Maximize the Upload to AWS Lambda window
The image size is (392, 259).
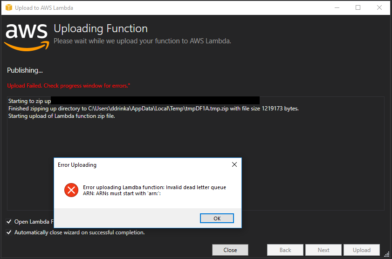(358, 8)
